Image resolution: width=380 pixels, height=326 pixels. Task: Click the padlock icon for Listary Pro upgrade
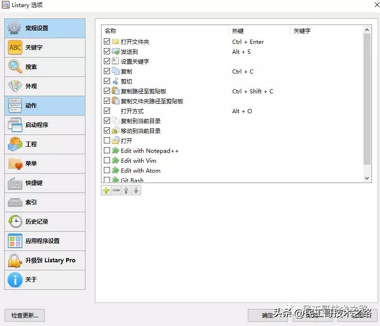point(15,260)
